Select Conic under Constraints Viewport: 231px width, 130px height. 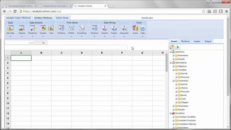183,99
